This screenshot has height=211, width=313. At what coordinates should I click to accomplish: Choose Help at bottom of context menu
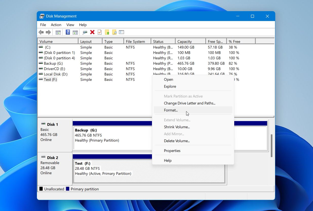pos(193,161)
